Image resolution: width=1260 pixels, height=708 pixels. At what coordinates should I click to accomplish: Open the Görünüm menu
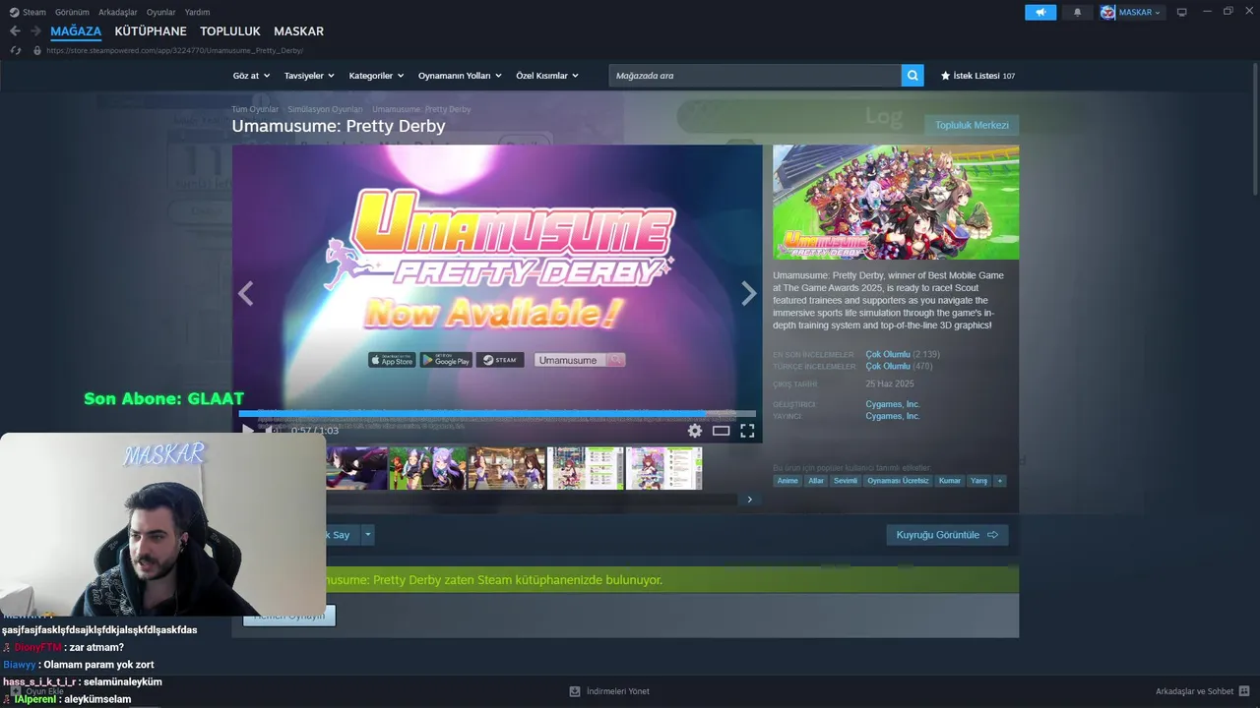click(x=72, y=12)
